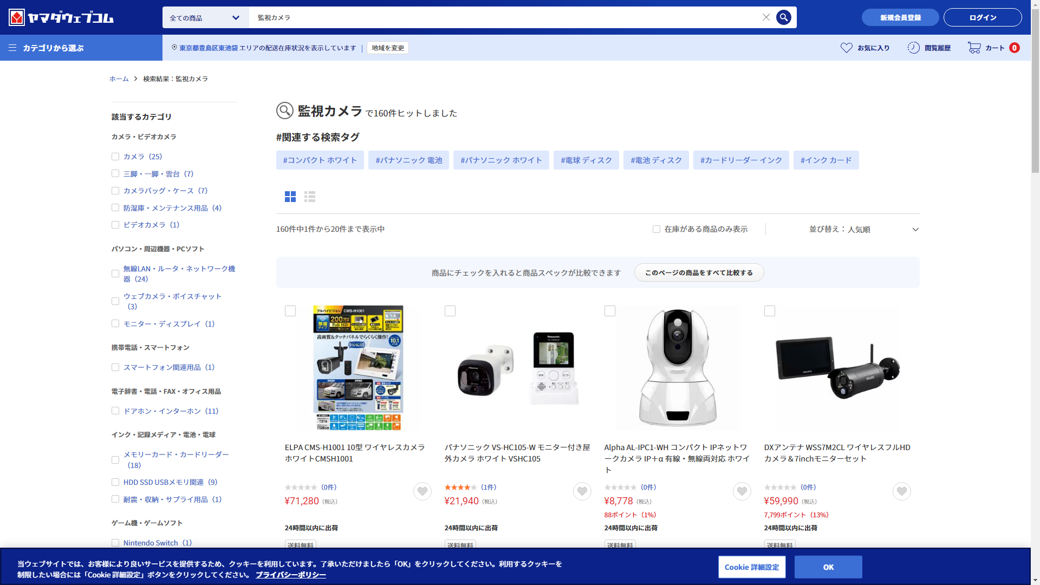Click the ログイン button

point(982,17)
